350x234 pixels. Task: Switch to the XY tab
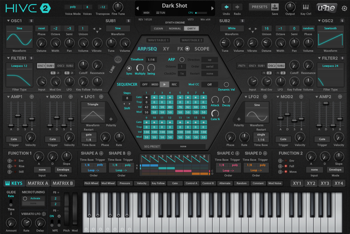166,49
